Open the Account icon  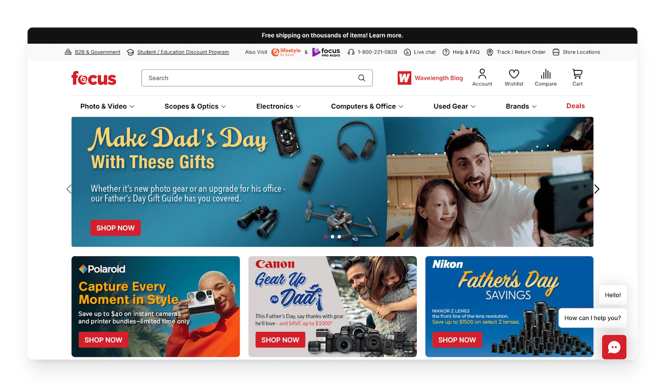pos(482,74)
